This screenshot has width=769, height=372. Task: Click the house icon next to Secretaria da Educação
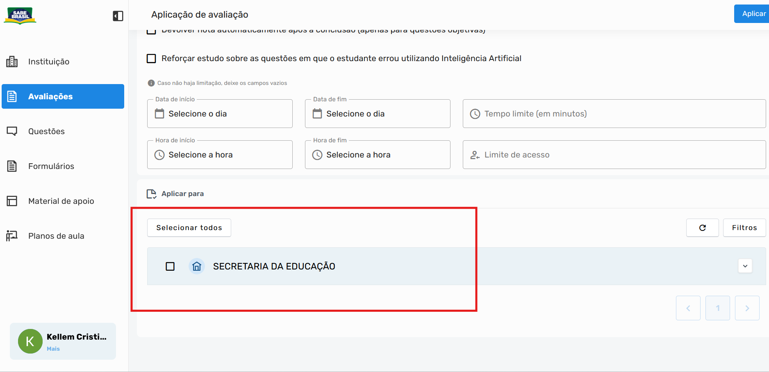click(x=197, y=266)
